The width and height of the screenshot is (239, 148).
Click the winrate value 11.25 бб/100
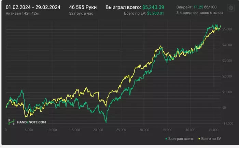205,7
